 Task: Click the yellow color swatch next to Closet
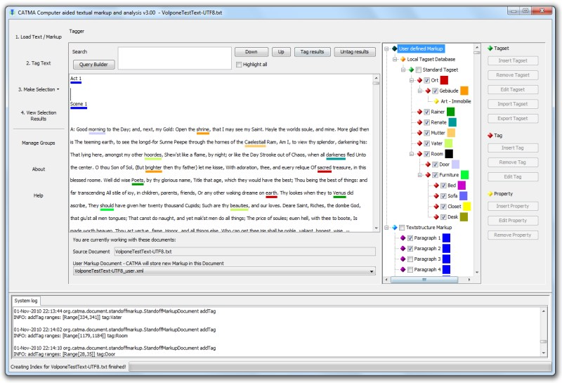point(466,207)
